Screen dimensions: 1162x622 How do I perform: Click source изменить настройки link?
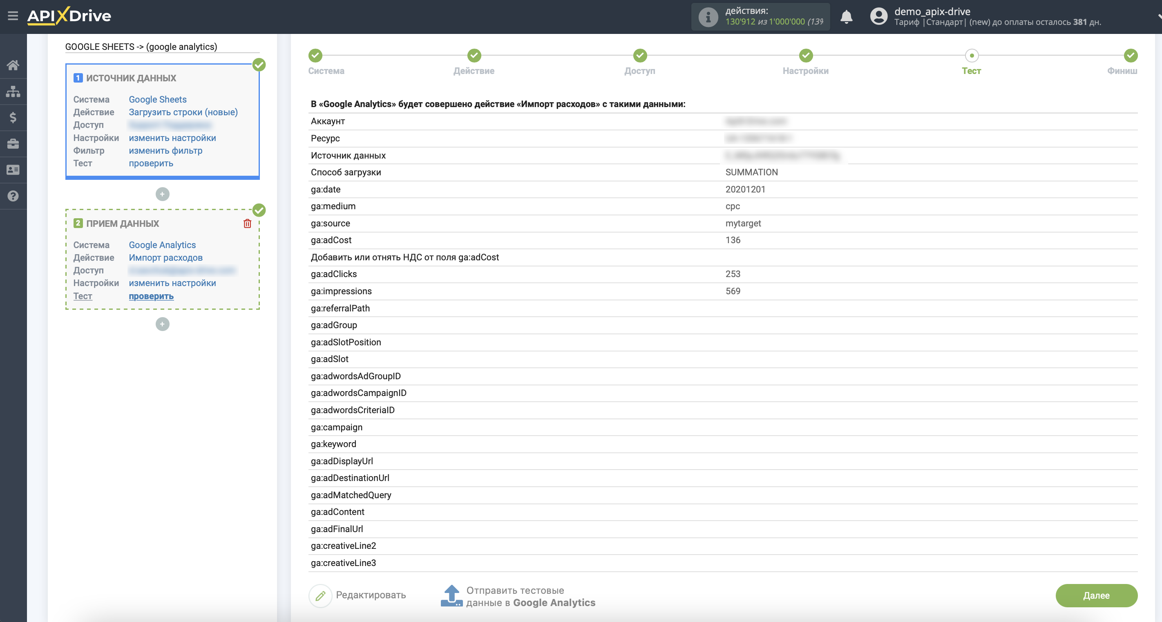tap(172, 138)
